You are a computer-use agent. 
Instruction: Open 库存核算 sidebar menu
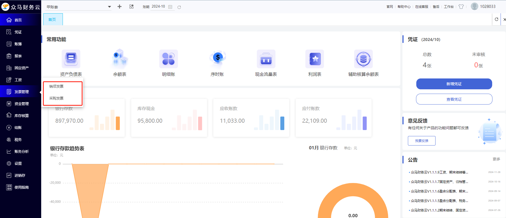coord(21,116)
